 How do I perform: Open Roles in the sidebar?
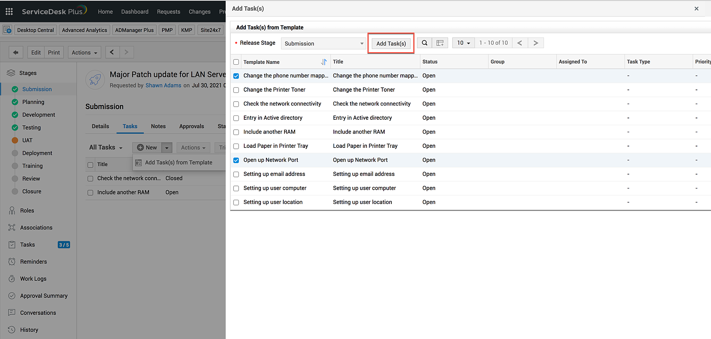(27, 210)
